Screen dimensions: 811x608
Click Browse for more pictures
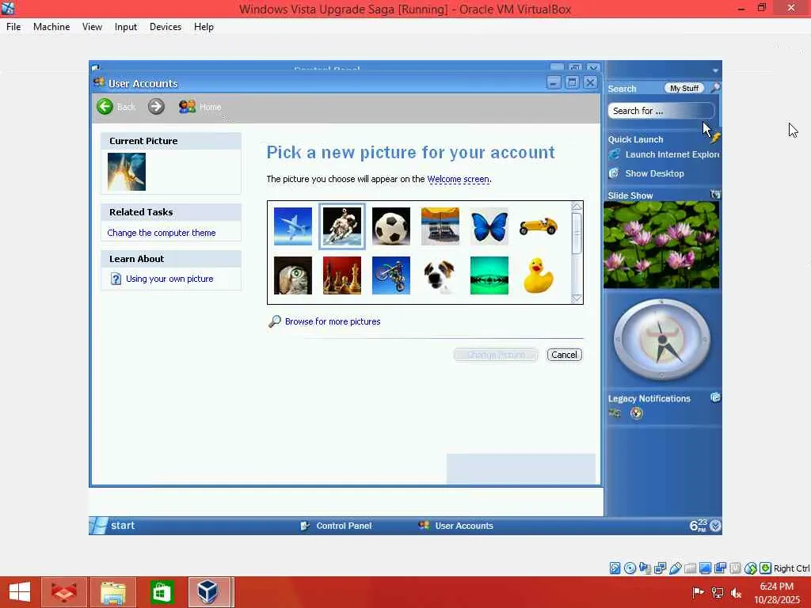(333, 321)
